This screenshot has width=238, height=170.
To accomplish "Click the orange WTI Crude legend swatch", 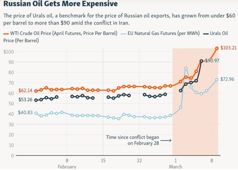I will pyautogui.click(x=6, y=33).
